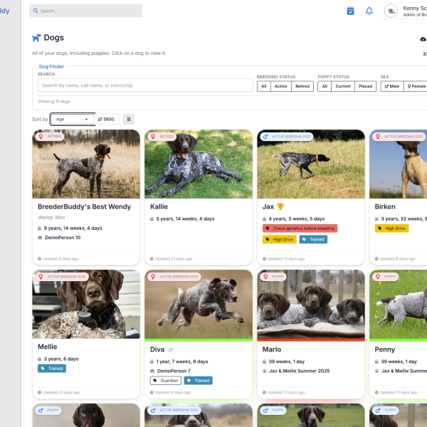Click Wendy Woo call name text
This screenshot has height=427, width=427.
point(51,217)
